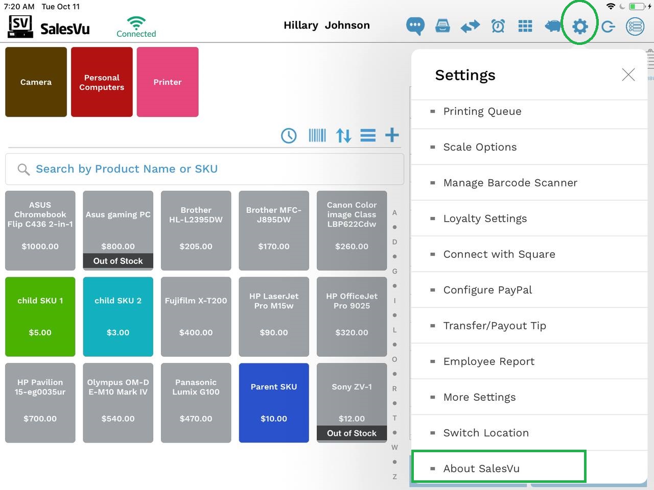The image size is (654, 490).
Task: Jump to letter G in index
Action: pos(394,272)
